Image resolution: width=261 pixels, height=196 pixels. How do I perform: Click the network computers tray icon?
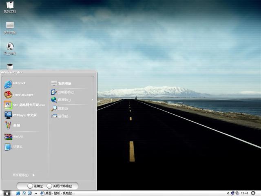click(x=232, y=193)
